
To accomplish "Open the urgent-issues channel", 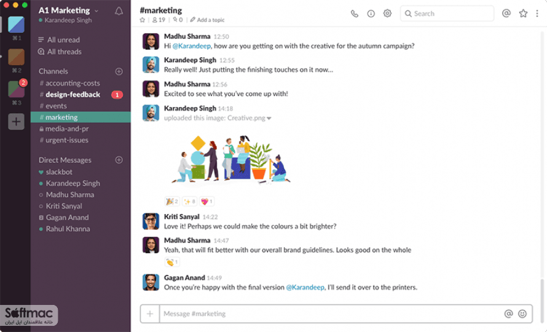I will 81,140.
